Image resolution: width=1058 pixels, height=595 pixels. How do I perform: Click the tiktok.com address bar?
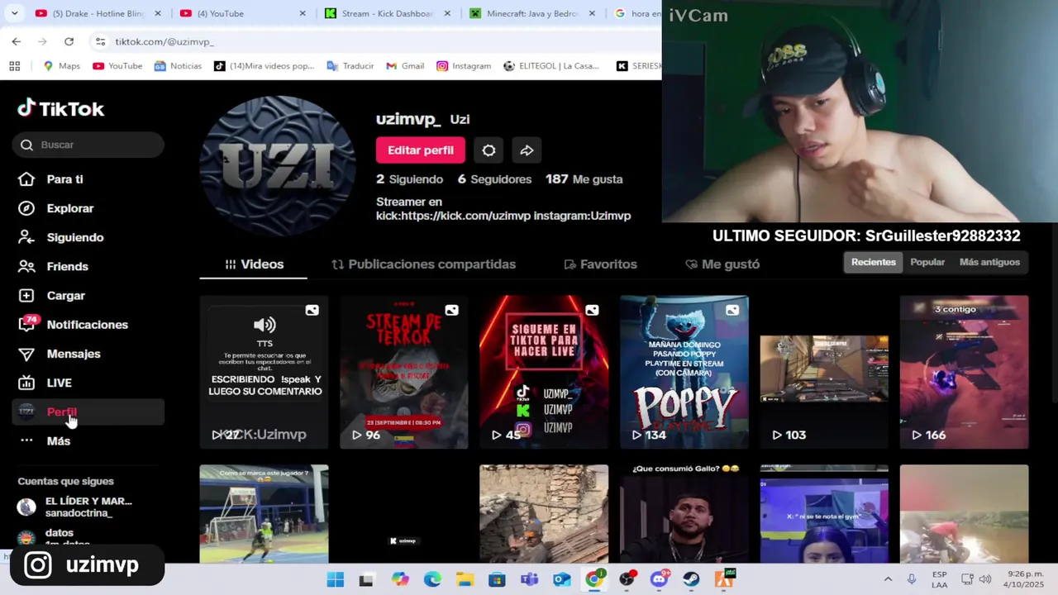tap(376, 41)
